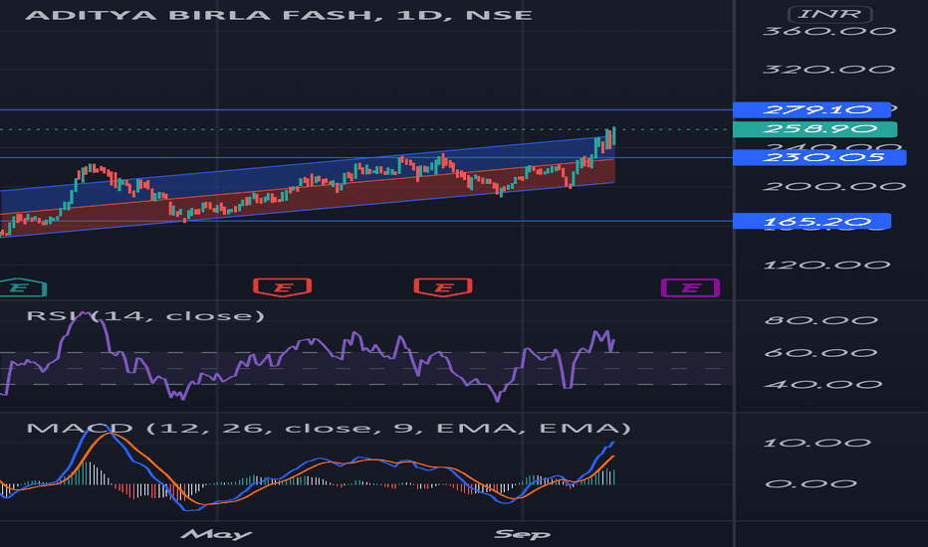This screenshot has width=928, height=547.
Task: Click the Sep label on time axis
Action: click(522, 535)
